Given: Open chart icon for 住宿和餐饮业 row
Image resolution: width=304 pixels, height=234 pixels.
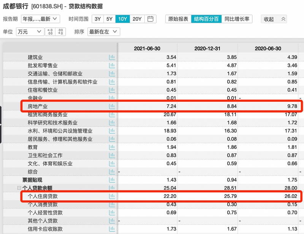Looking at the screenshot, I should tap(112, 90).
